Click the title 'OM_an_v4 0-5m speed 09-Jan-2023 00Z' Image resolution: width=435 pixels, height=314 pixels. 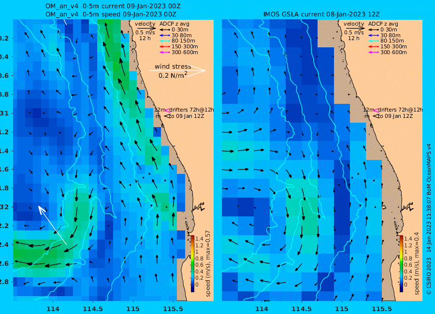(x=111, y=14)
